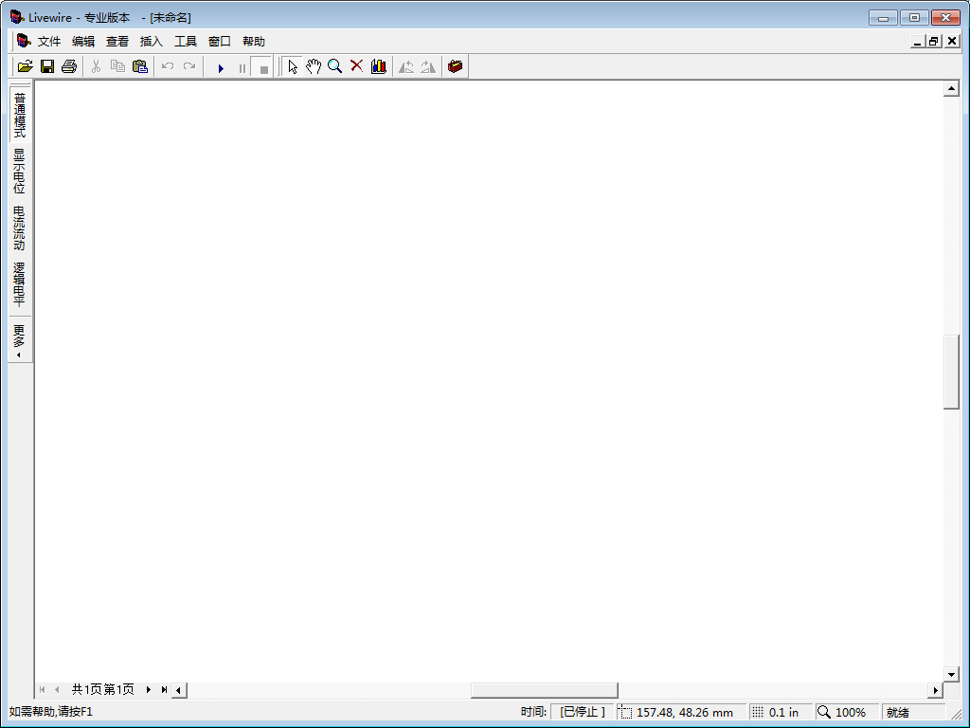970x728 pixels.
Task: Redo the last undone action
Action: (189, 66)
